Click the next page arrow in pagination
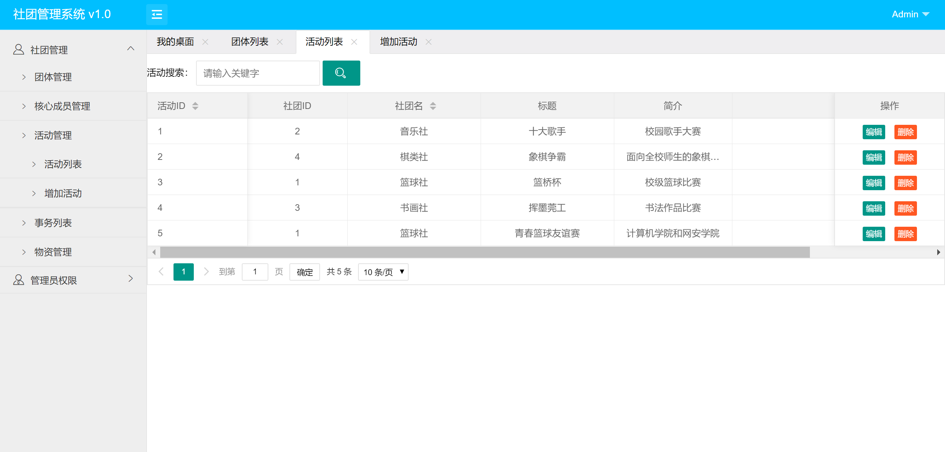Screen dimensions: 945x452 click(x=206, y=272)
